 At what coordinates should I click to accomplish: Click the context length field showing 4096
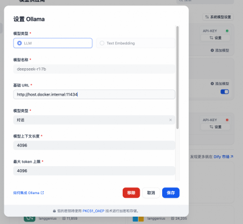[94, 145]
